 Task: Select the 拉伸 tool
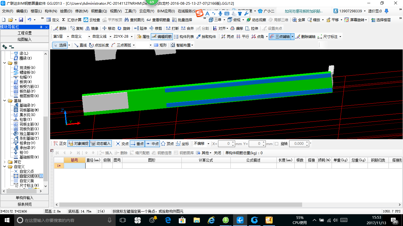[x=252, y=29]
